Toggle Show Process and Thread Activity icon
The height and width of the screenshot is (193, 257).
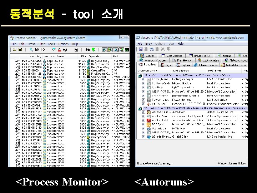(x=121, y=50)
